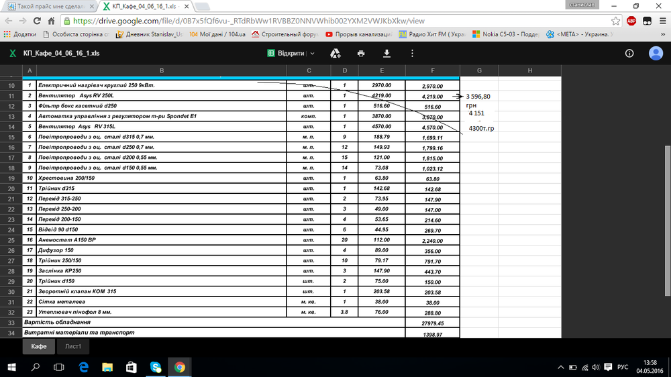
Task: Click the vertical scrollbar thumb
Action: point(668,221)
